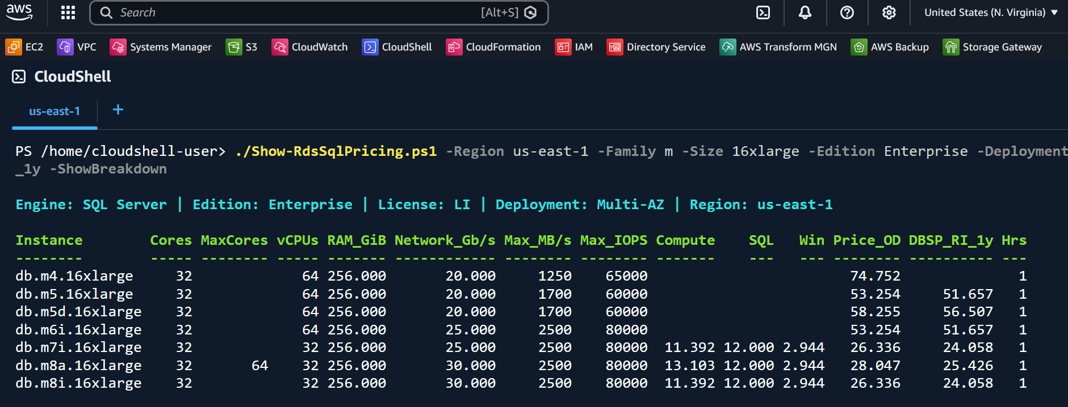The width and height of the screenshot is (1068, 407).
Task: Click the db.m7i.16xlarge row name
Action: pos(78,347)
